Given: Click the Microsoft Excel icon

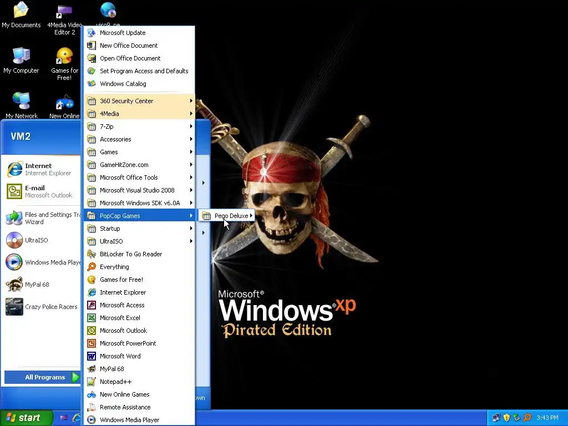Looking at the screenshot, I should pos(92,318).
